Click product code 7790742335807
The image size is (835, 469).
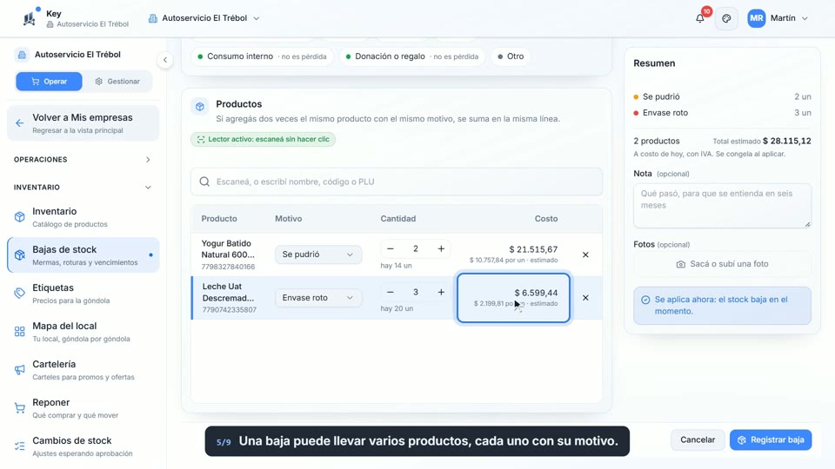point(229,309)
